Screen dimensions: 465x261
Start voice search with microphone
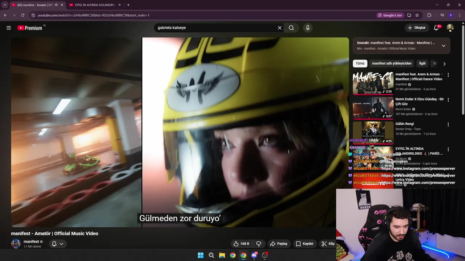[x=308, y=28]
